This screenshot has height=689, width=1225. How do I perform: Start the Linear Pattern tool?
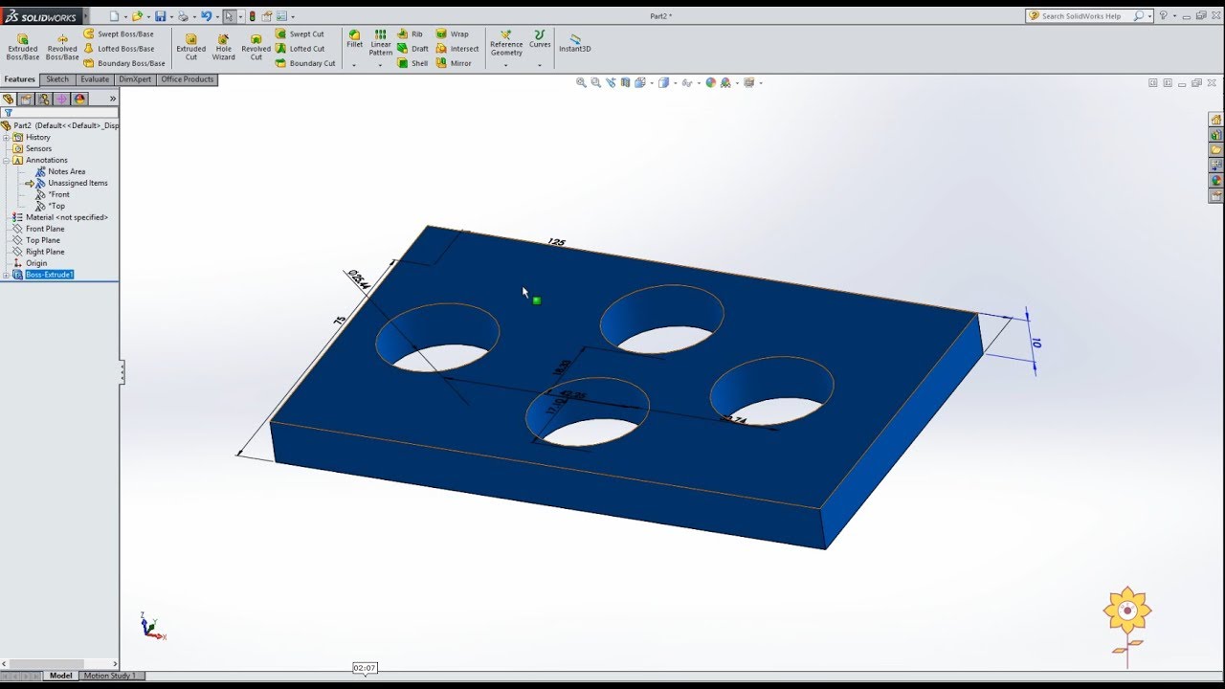click(x=381, y=42)
